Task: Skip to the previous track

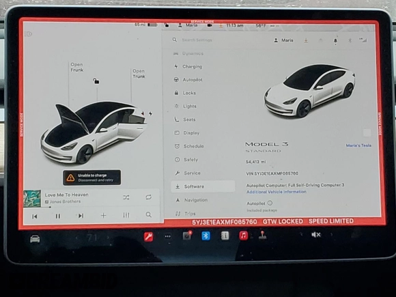Action: [35, 216]
